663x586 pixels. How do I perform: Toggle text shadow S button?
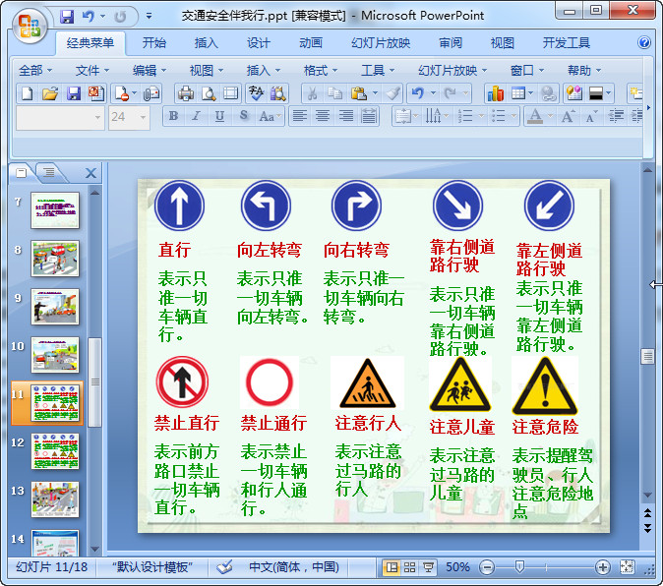pos(243,116)
